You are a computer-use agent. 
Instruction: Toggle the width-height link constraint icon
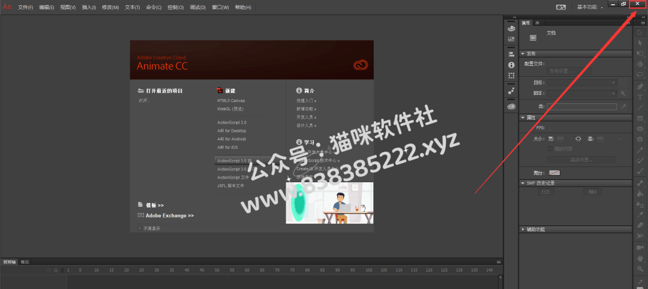coord(578,139)
